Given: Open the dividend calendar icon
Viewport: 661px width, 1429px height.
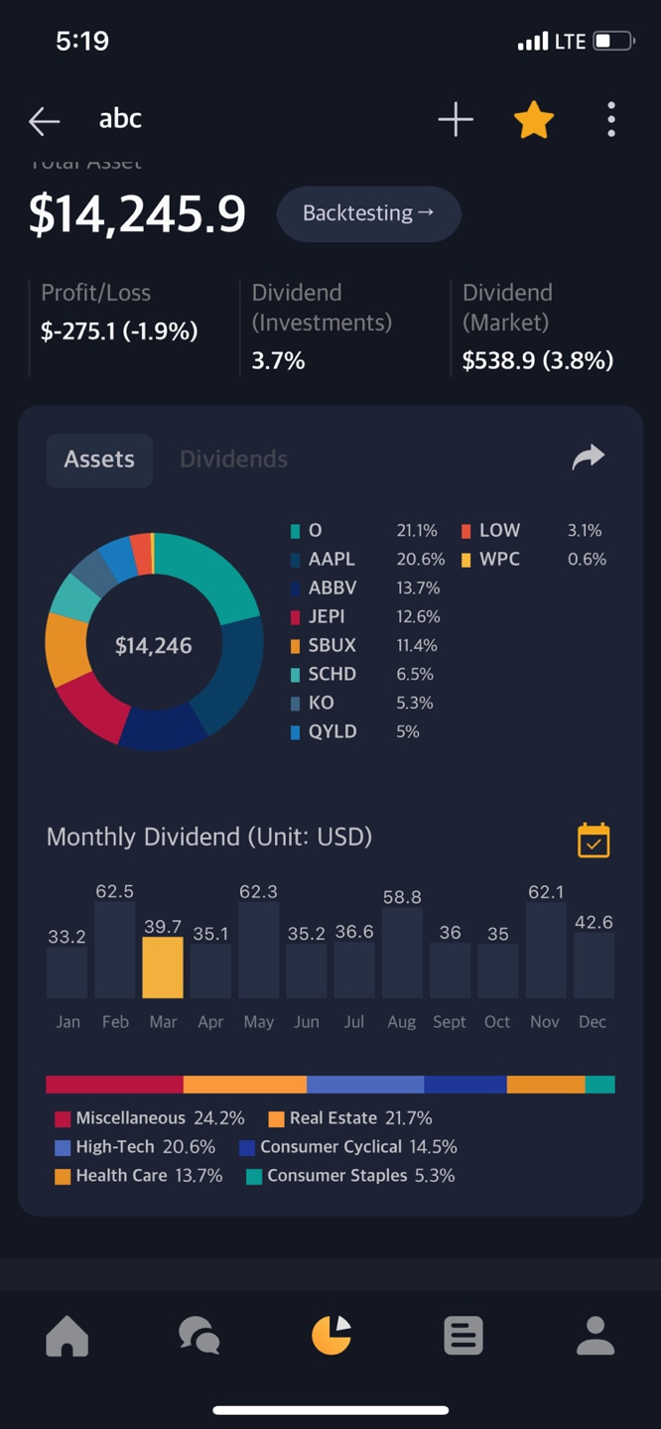Looking at the screenshot, I should [594, 840].
